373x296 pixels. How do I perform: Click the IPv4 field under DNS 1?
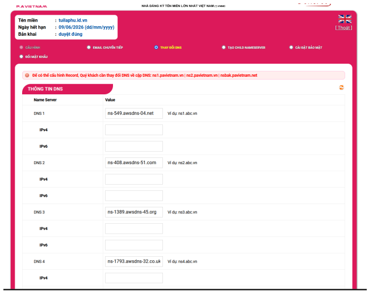click(x=134, y=130)
